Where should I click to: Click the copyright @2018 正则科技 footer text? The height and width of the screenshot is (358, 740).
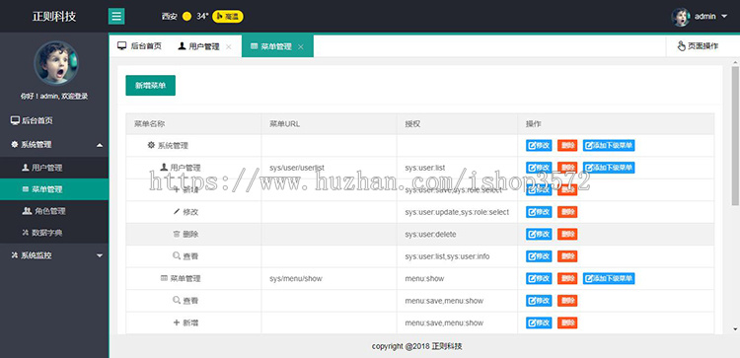coord(416,346)
